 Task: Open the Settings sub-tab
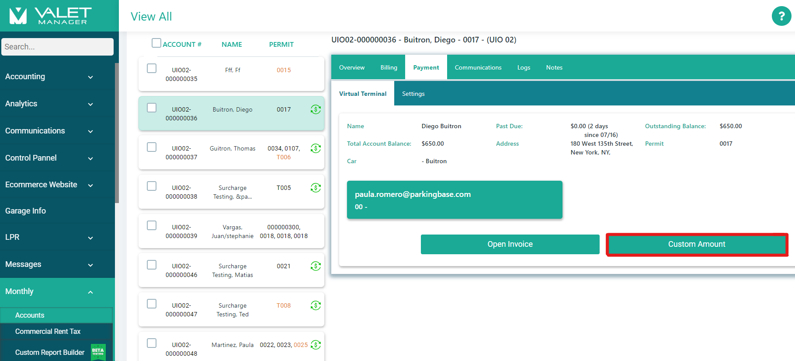(413, 94)
